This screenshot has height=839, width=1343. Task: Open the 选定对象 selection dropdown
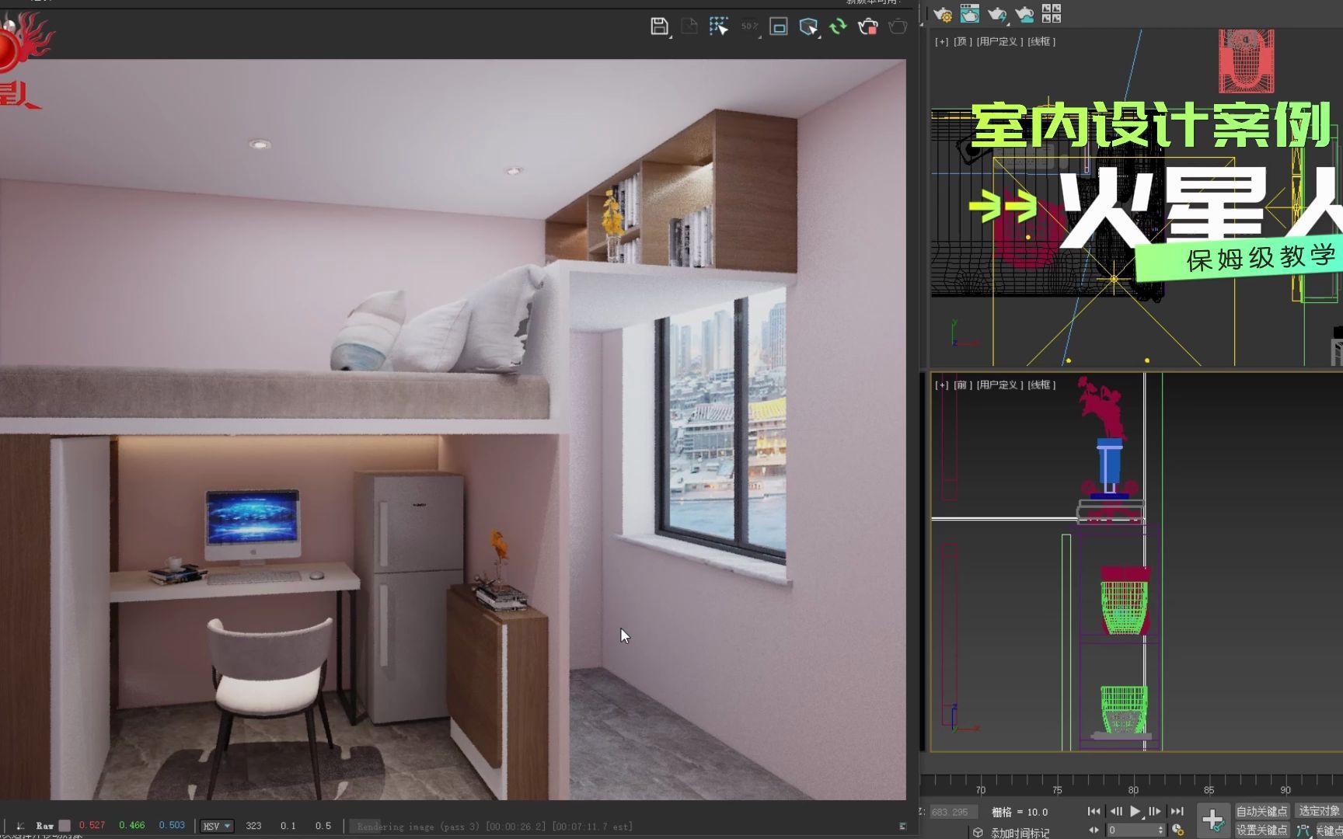tap(1319, 811)
